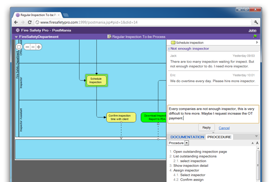This screenshot has height=182, width=271.
Task: Click the fit-to-screen square button
Action: (x=19, y=47)
